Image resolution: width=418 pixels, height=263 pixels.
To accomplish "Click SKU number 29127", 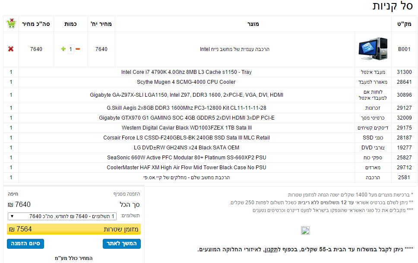I will [404, 108].
